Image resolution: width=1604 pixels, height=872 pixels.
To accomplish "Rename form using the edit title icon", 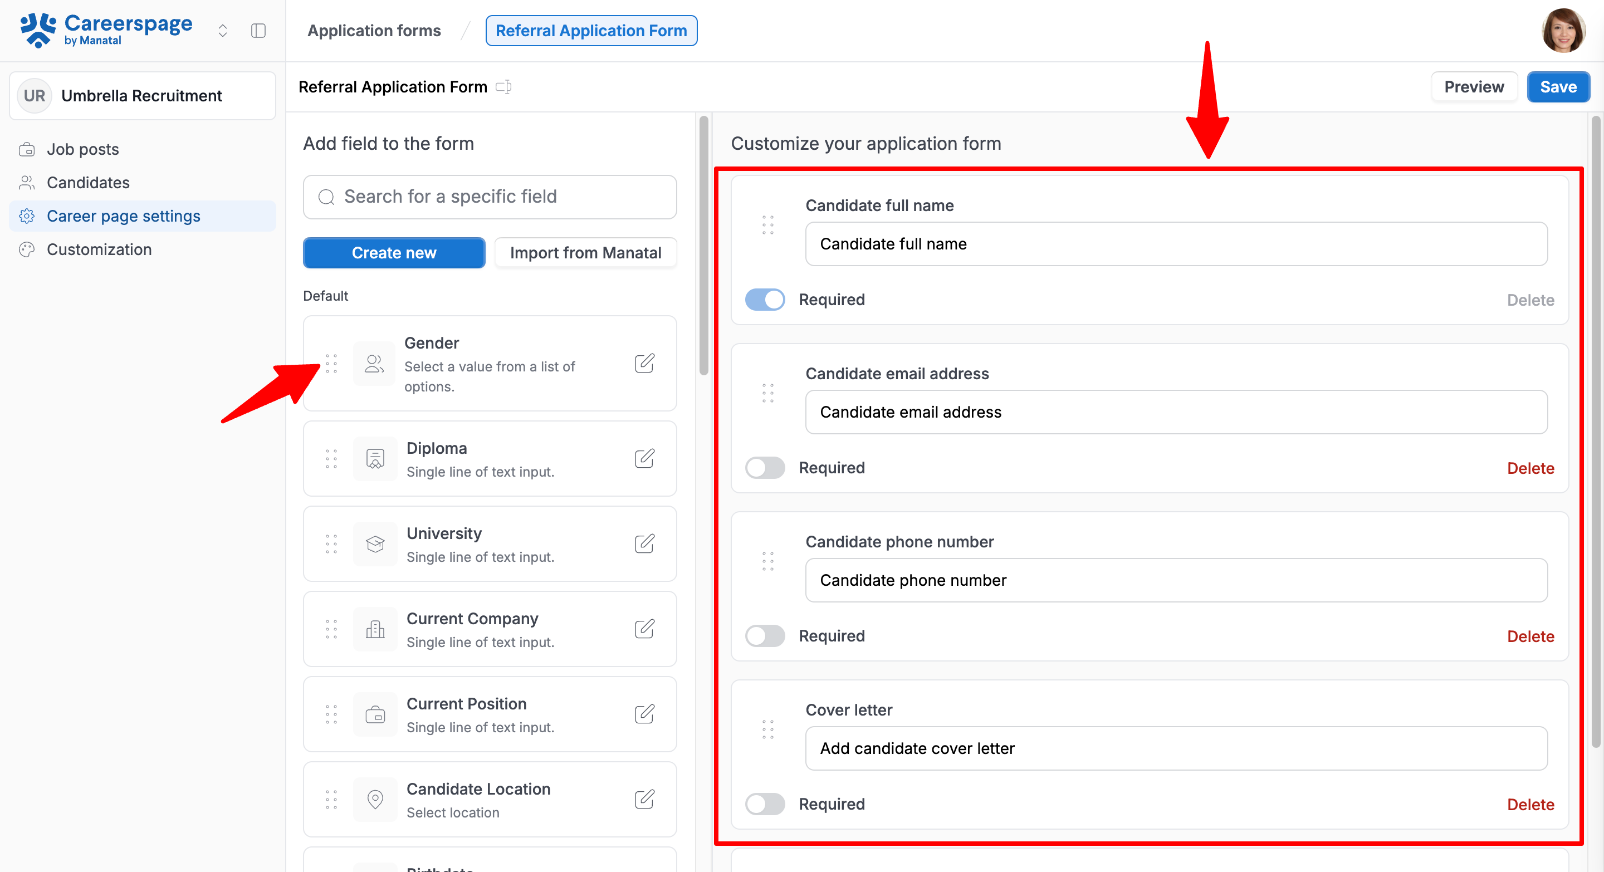I will click(503, 86).
